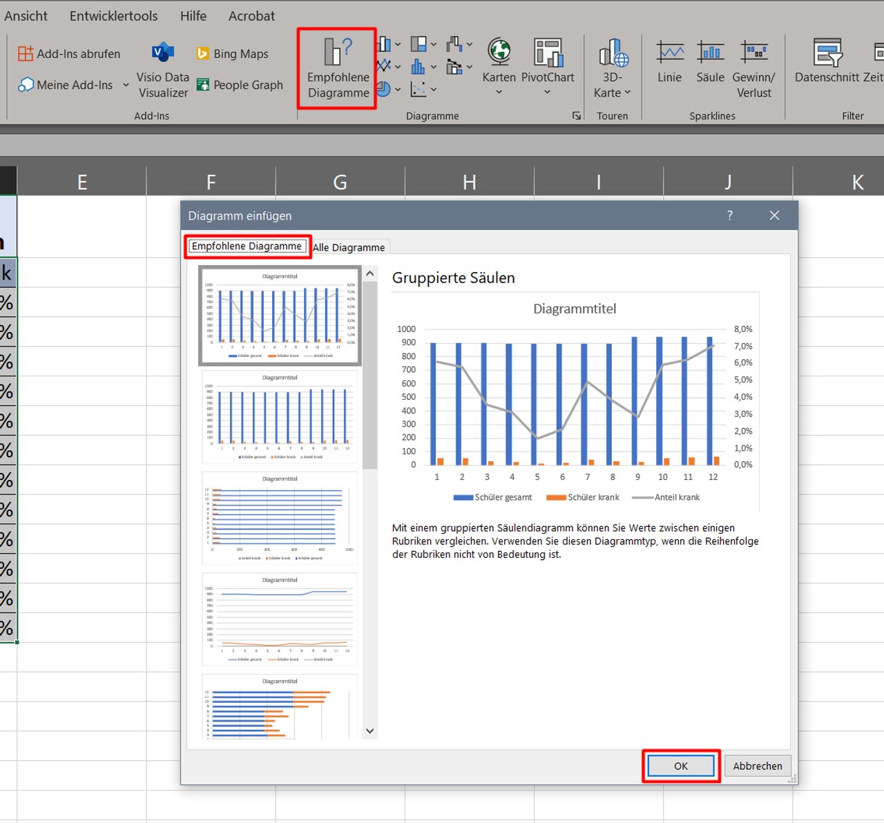Click the dialog scrollbar down arrow
This screenshot has height=823, width=884.
click(369, 730)
